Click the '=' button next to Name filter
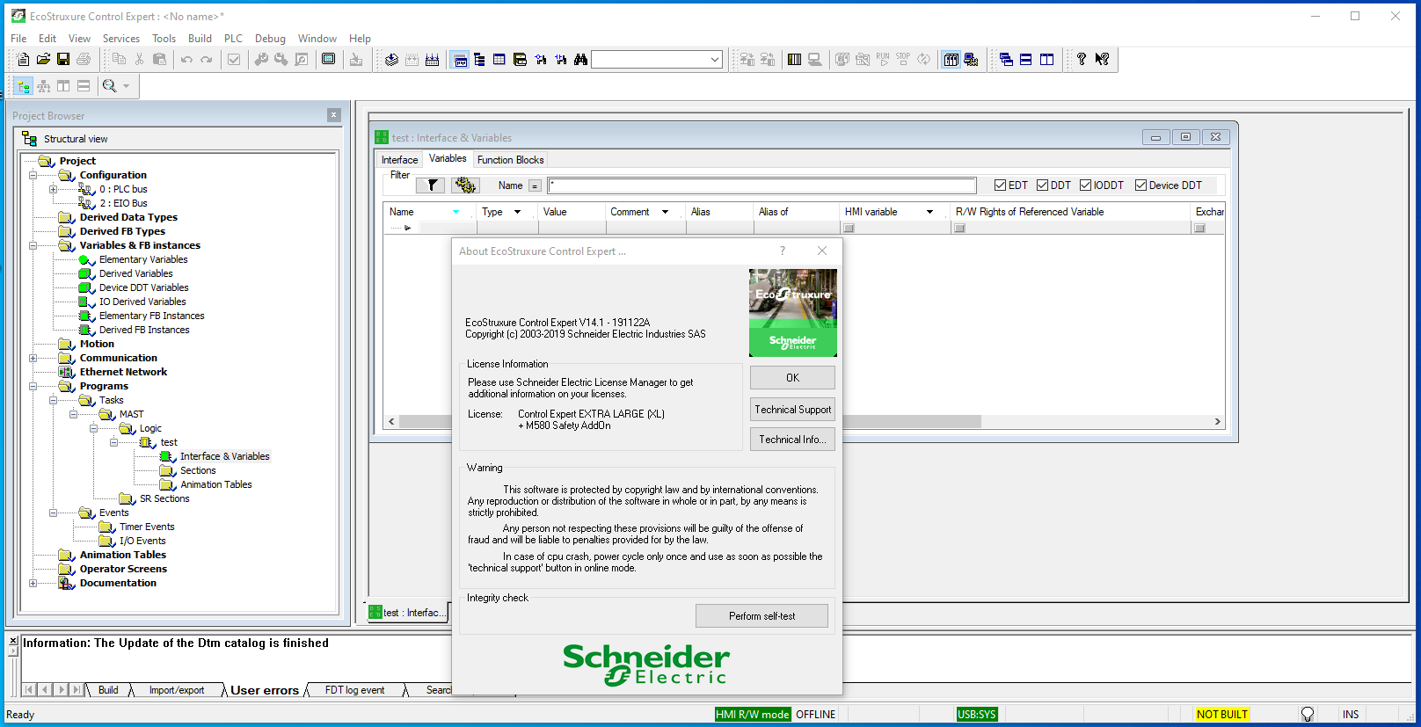 535,185
